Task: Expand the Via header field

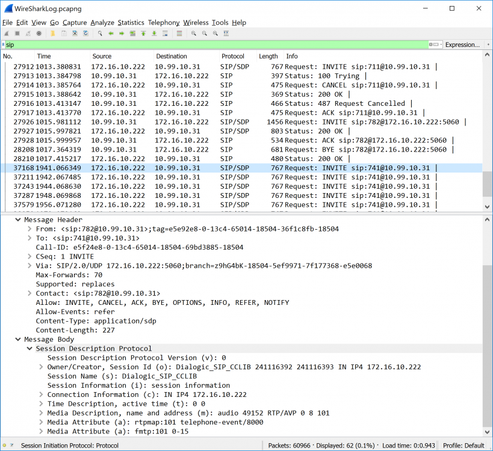Action: point(29,266)
